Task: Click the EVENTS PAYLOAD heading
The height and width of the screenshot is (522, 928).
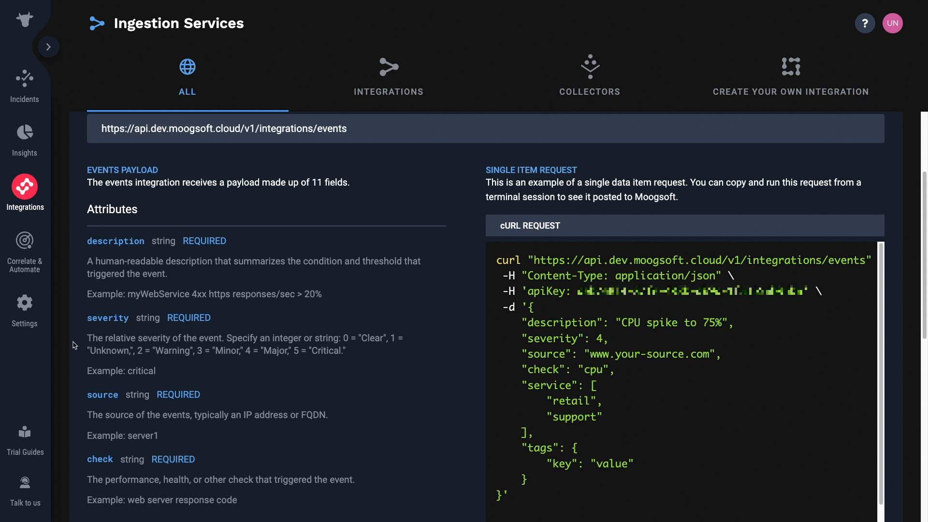Action: coord(122,170)
